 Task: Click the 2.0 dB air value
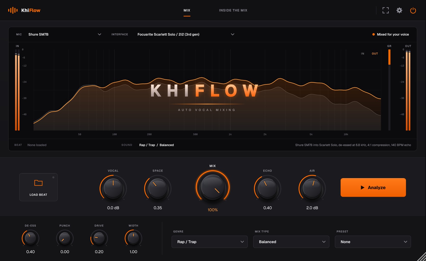312,208
